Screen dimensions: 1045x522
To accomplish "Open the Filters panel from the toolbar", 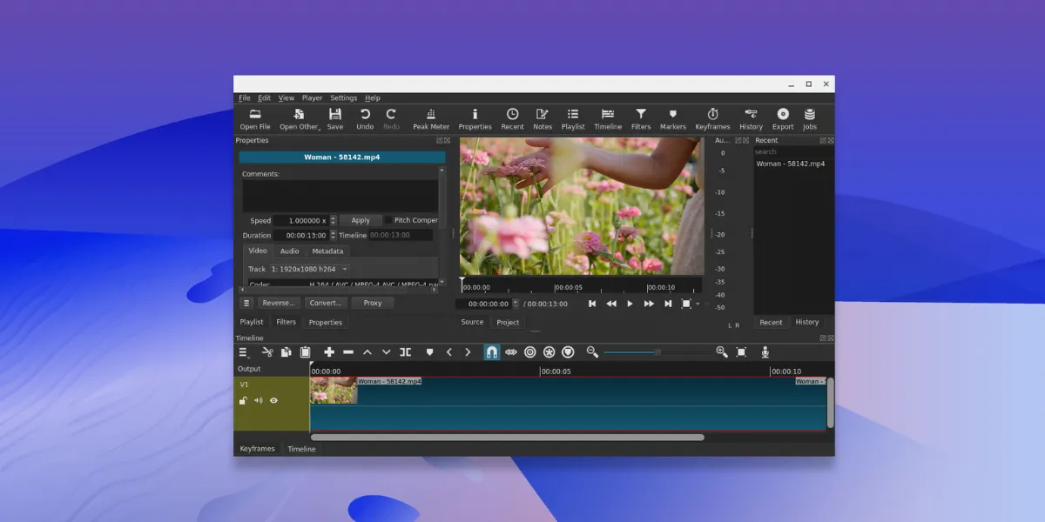I will 640,117.
